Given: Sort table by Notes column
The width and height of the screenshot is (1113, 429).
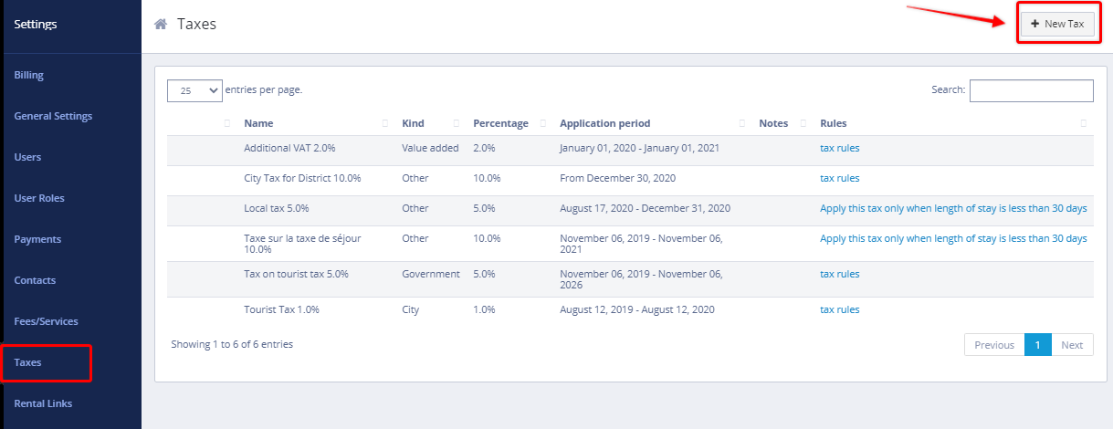Looking at the screenshot, I should tap(773, 123).
